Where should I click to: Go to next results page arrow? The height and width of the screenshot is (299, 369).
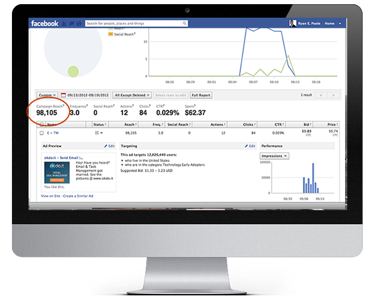(x=333, y=95)
